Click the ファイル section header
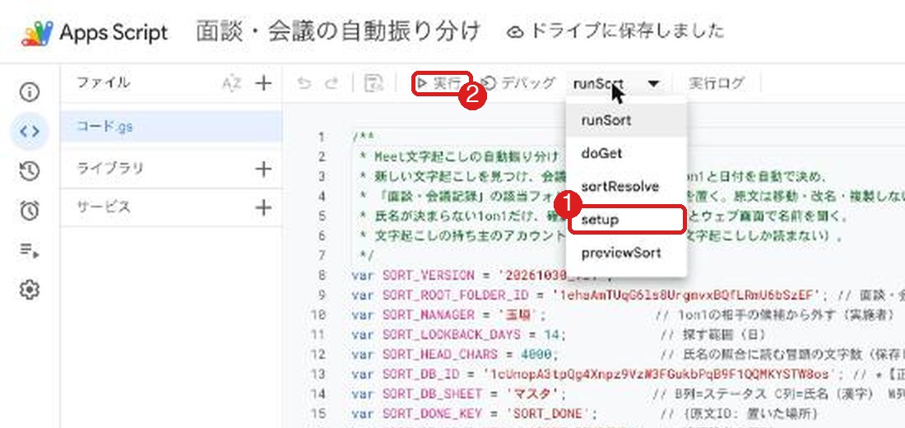The width and height of the screenshot is (905, 428). coord(104,83)
